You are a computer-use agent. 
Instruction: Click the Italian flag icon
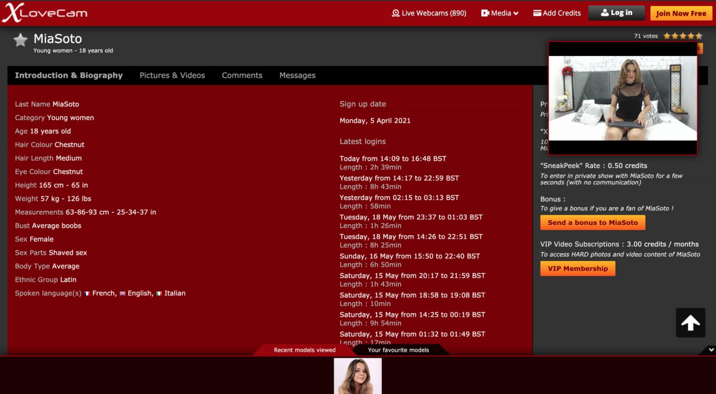pyautogui.click(x=159, y=293)
